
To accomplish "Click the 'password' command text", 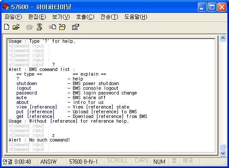I will click(x=26, y=93).
